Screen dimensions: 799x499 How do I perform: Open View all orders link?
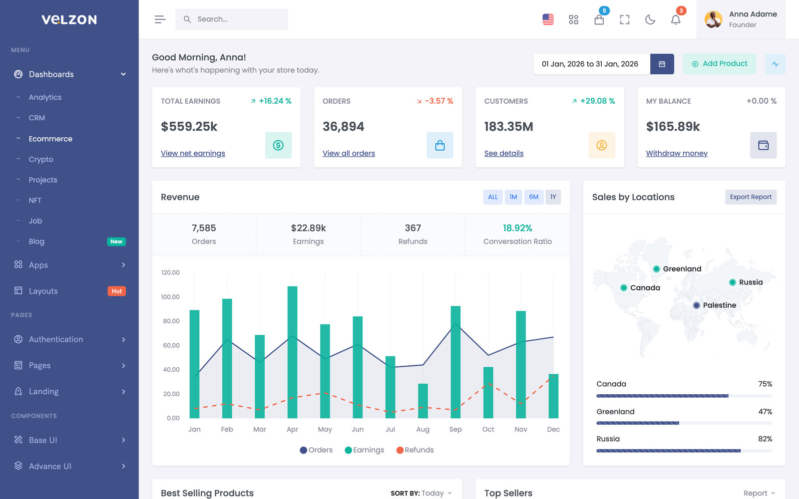(x=349, y=153)
